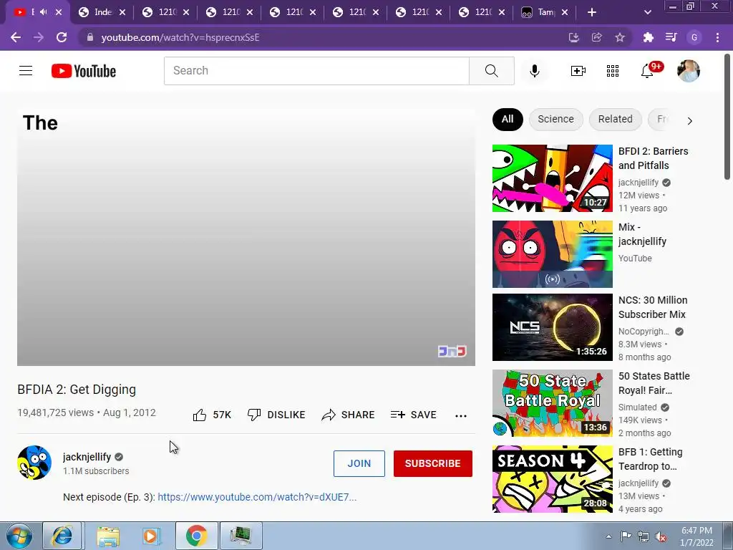Select the Related filter chip
The width and height of the screenshot is (733, 550).
tap(615, 120)
